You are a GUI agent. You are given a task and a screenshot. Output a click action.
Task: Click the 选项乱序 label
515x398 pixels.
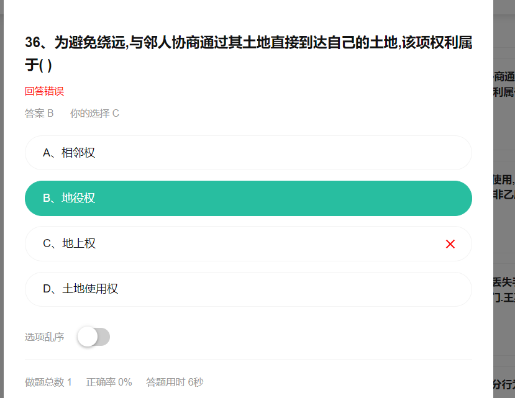[44, 337]
